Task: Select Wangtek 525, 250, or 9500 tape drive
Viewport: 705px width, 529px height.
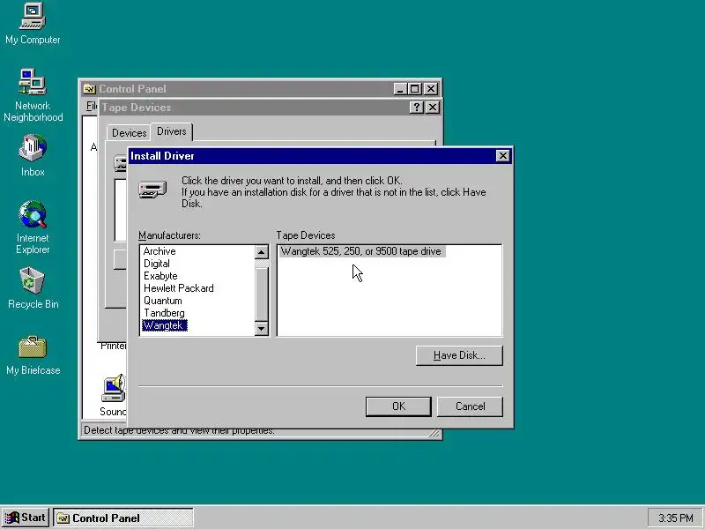Action: (x=361, y=251)
